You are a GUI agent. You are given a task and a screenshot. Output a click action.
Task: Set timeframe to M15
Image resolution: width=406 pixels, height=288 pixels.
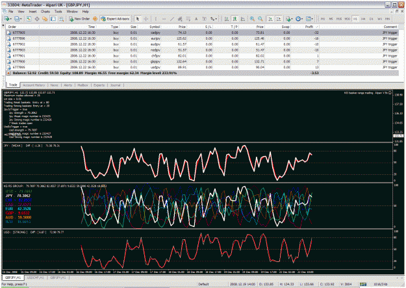(x=339, y=19)
